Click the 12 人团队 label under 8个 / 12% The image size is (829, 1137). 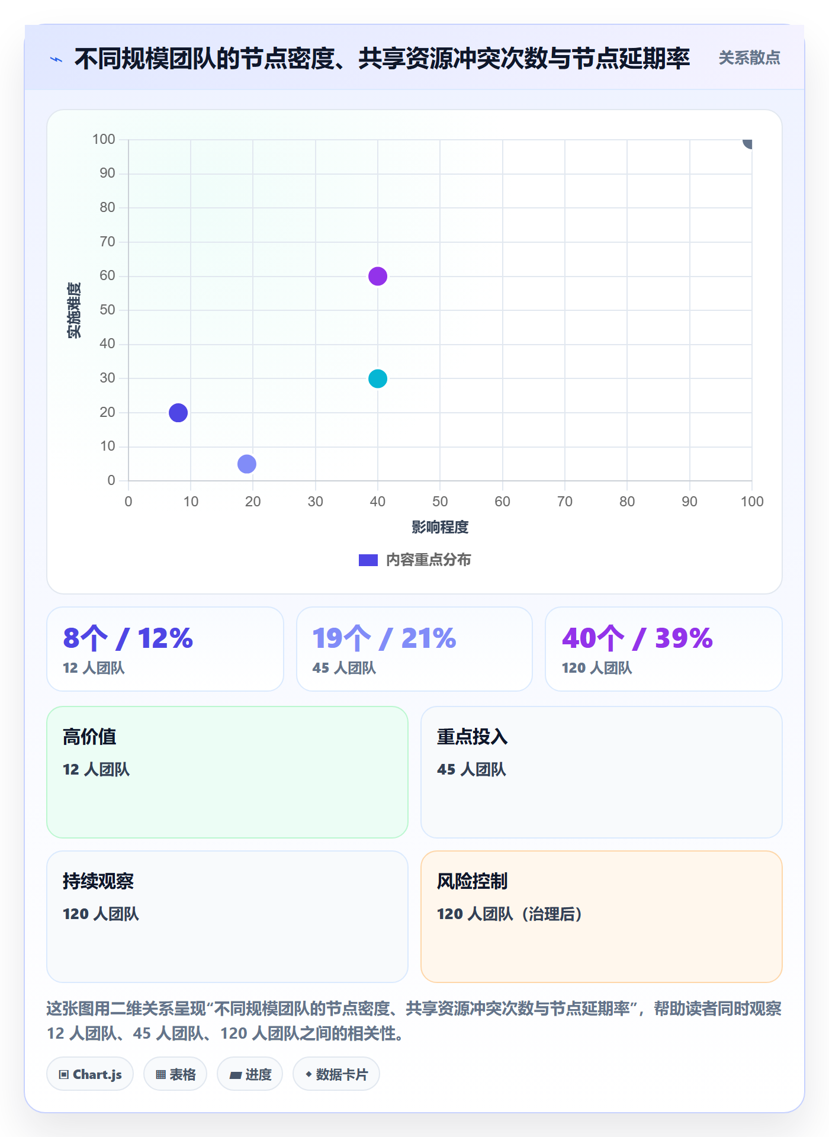94,668
